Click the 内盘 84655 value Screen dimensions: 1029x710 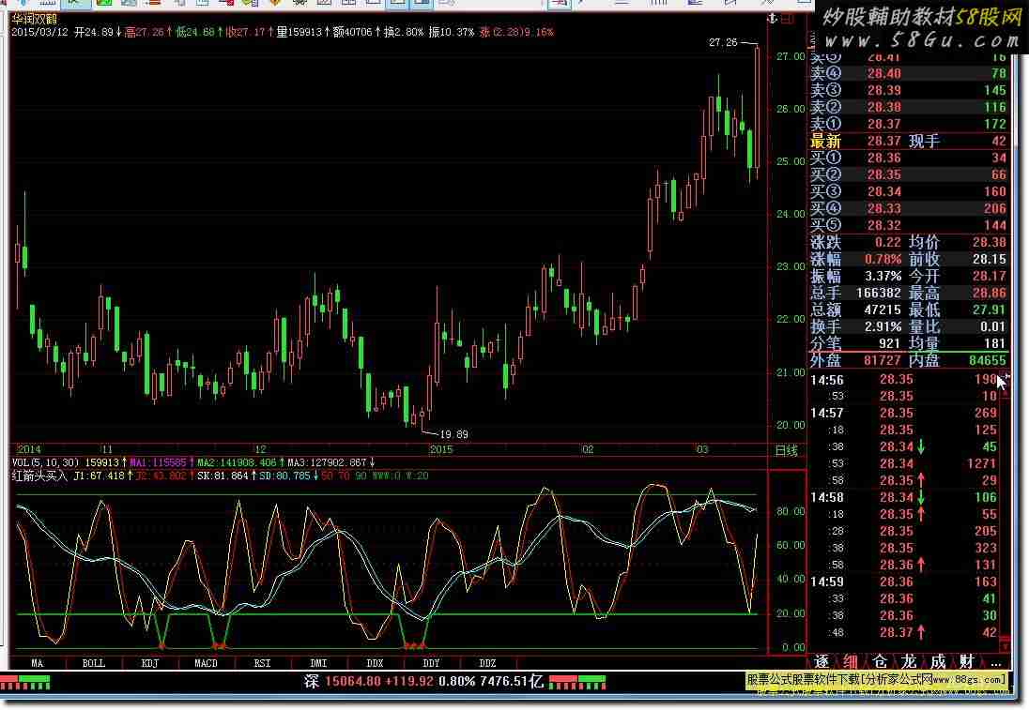[988, 360]
